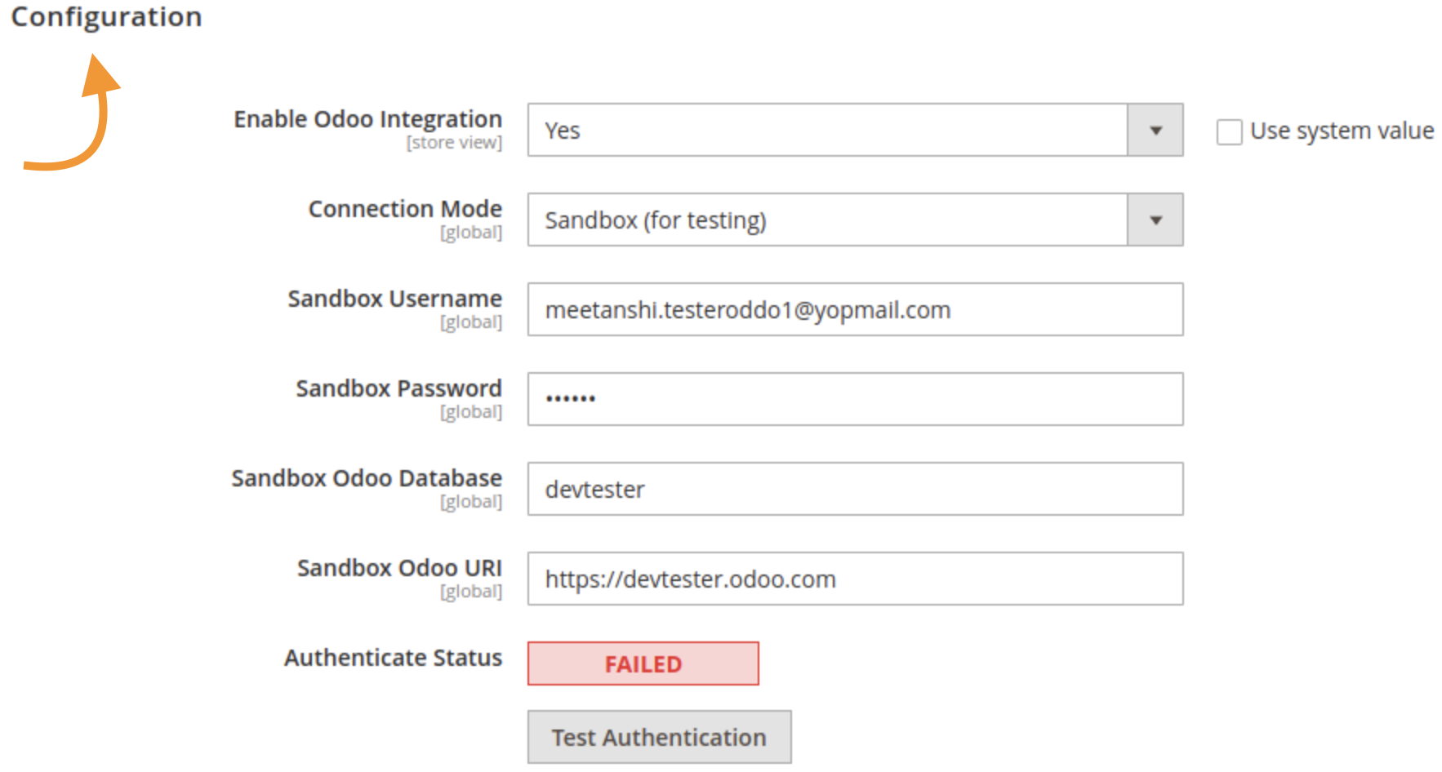
Task: Click the Test Authentication button
Action: pyautogui.click(x=659, y=737)
